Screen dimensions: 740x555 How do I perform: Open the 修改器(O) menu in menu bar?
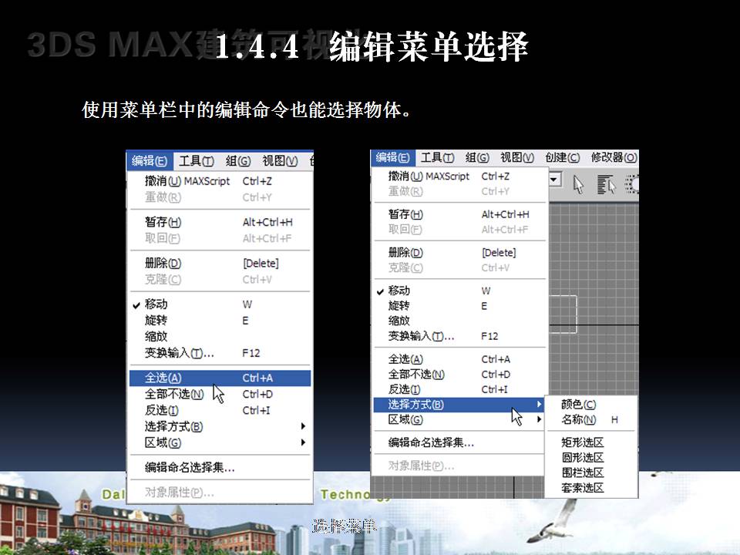point(613,157)
